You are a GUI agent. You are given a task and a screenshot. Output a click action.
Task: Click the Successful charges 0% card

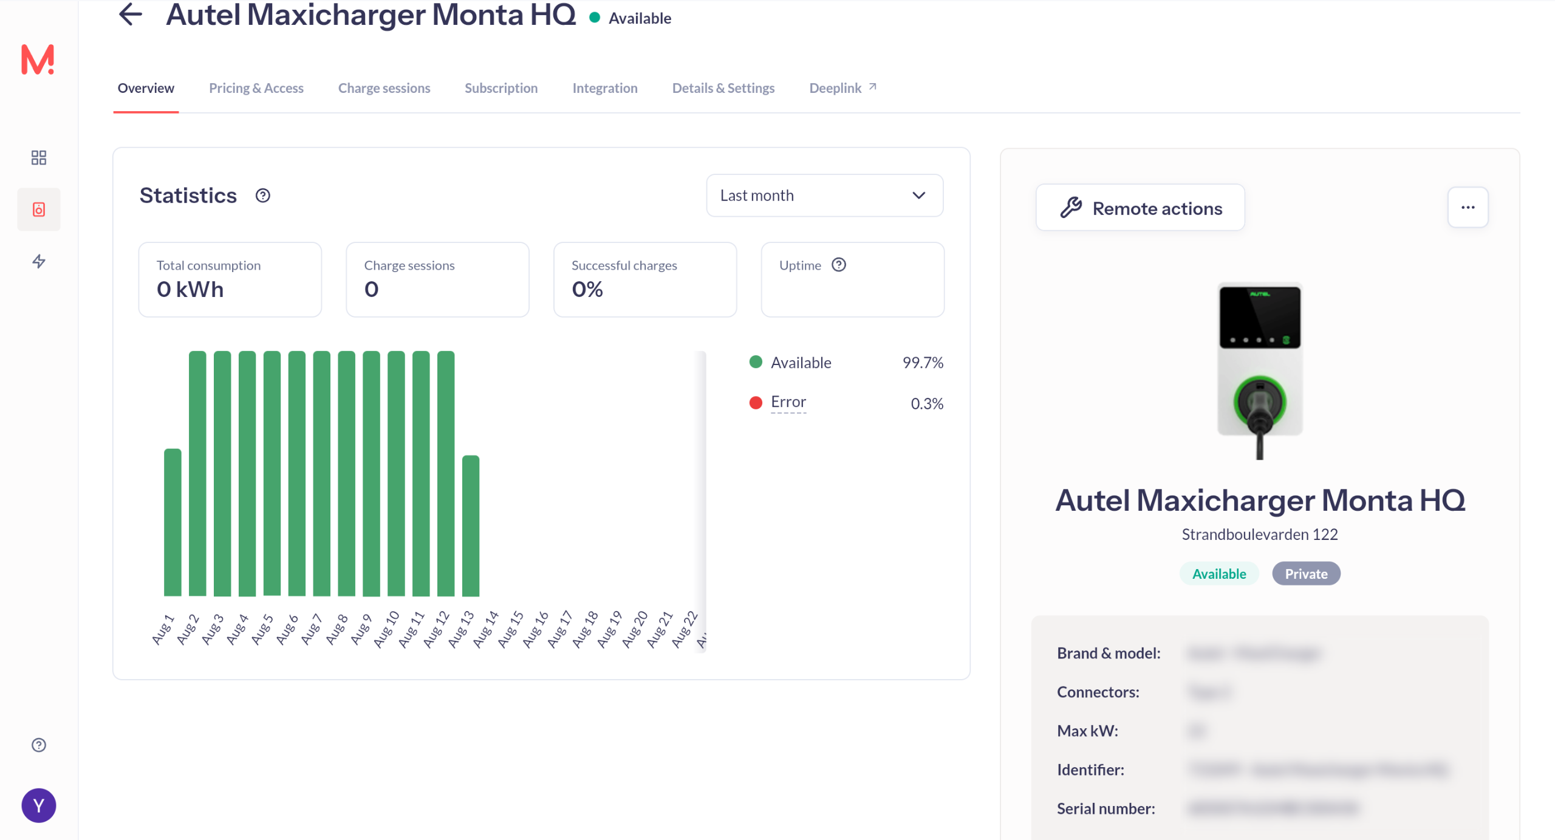point(645,279)
